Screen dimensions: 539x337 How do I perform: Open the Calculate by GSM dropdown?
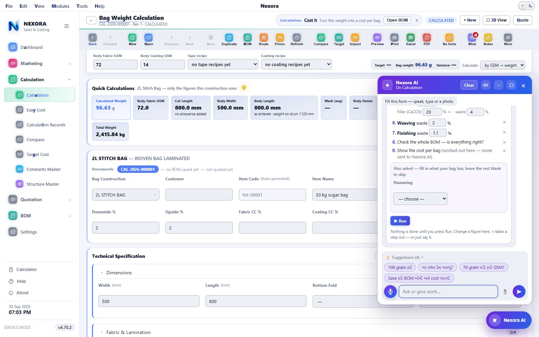(x=503, y=65)
